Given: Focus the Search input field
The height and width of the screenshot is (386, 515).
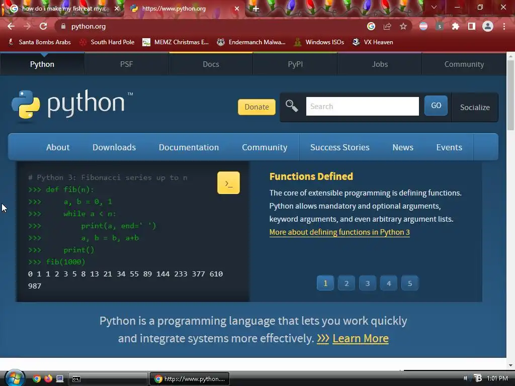Looking at the screenshot, I should coord(362,106).
